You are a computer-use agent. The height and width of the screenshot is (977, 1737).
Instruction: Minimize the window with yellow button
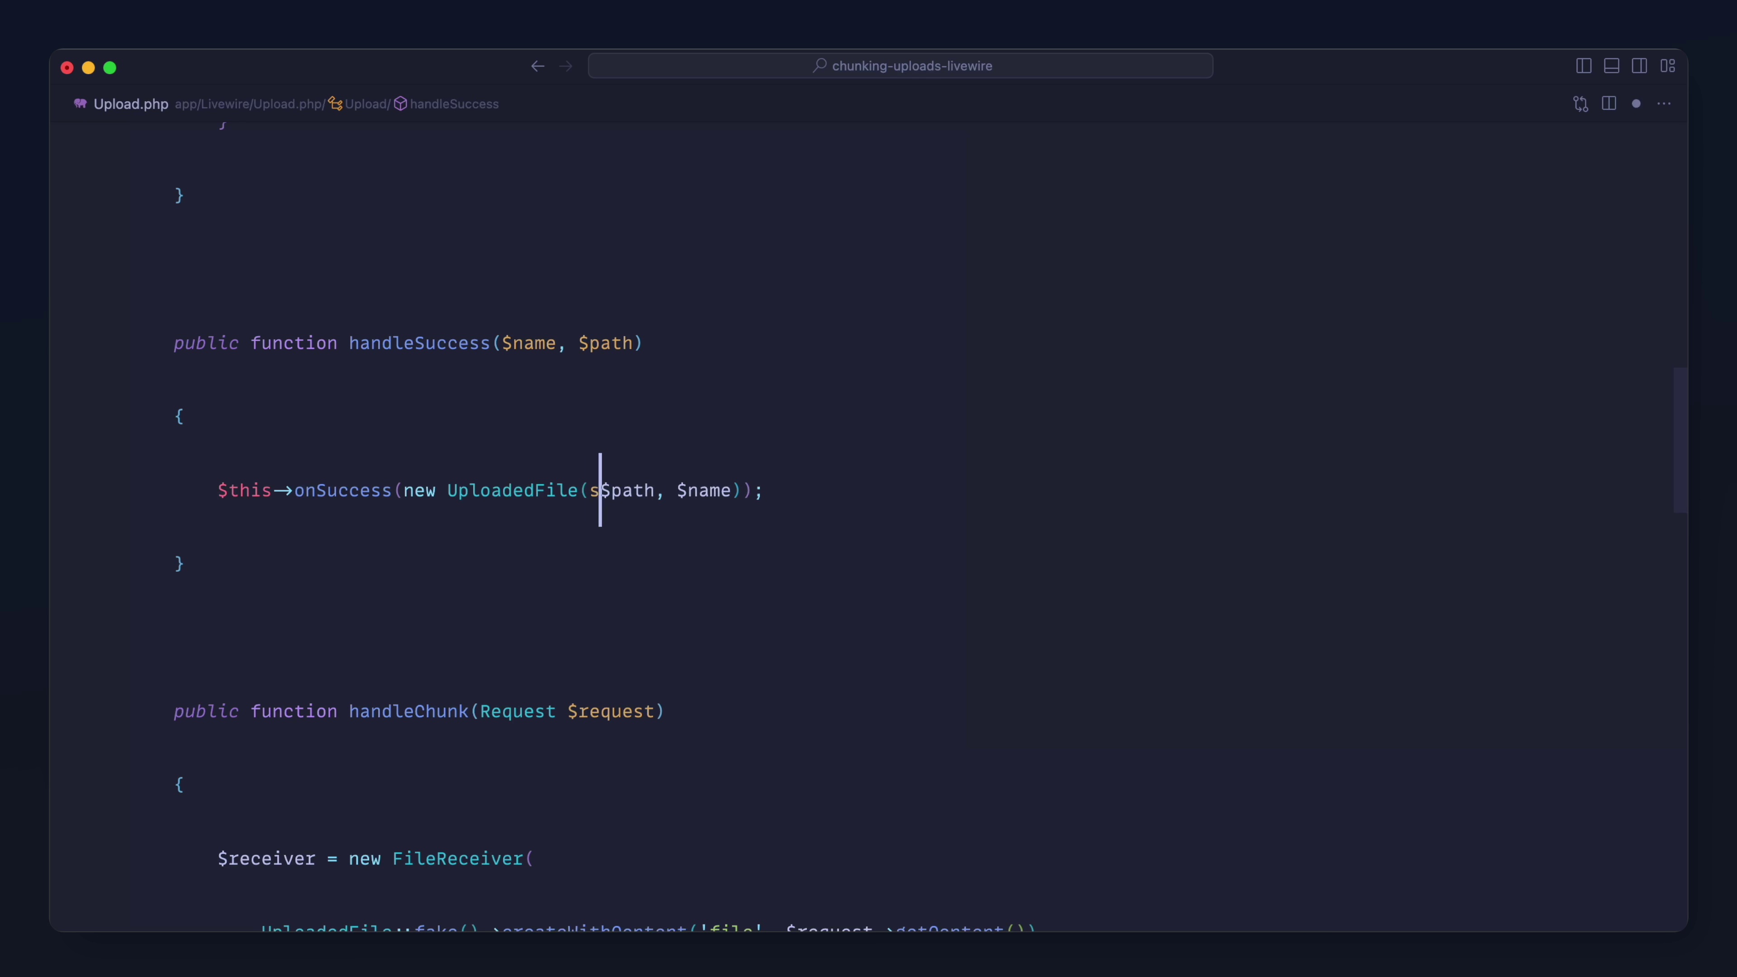[x=88, y=67]
